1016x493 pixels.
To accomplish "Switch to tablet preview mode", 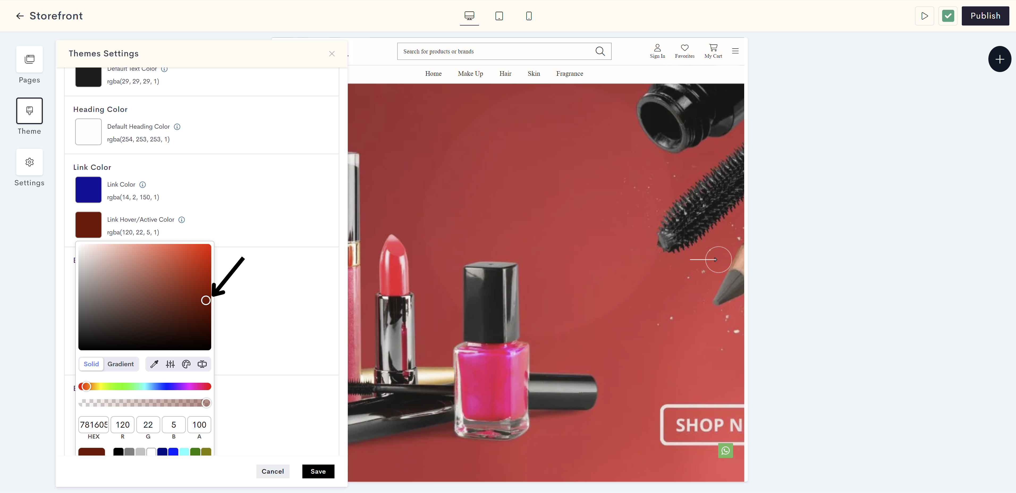I will [x=499, y=16].
